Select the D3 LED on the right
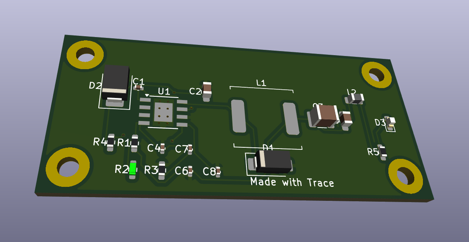This screenshot has height=242, width=469. click(x=390, y=122)
